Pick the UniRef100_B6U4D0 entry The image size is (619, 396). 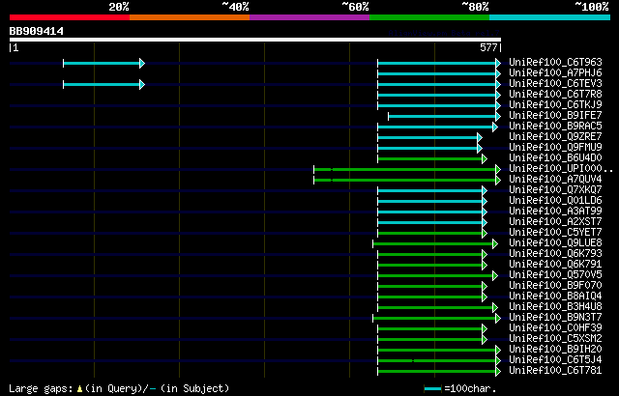[x=555, y=158]
